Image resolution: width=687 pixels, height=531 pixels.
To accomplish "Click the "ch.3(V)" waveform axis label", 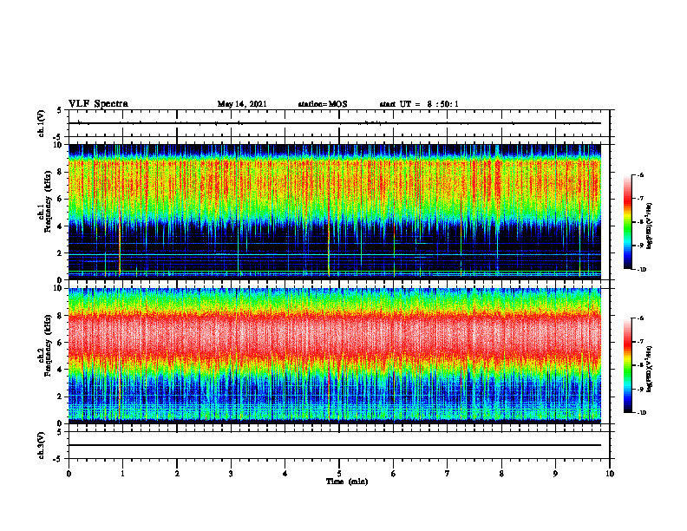I will (x=42, y=445).
